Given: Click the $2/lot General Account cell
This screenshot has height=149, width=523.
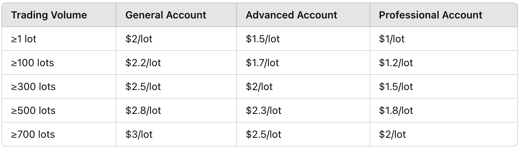Looking at the screenshot, I should [x=139, y=39].
